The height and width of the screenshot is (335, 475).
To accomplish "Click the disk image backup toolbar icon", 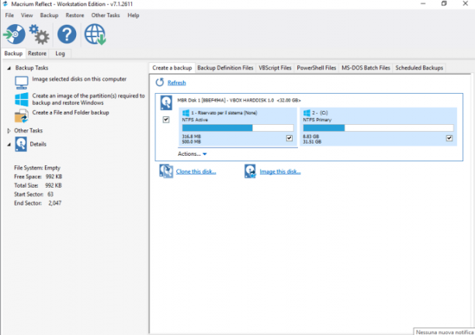I will [14, 34].
